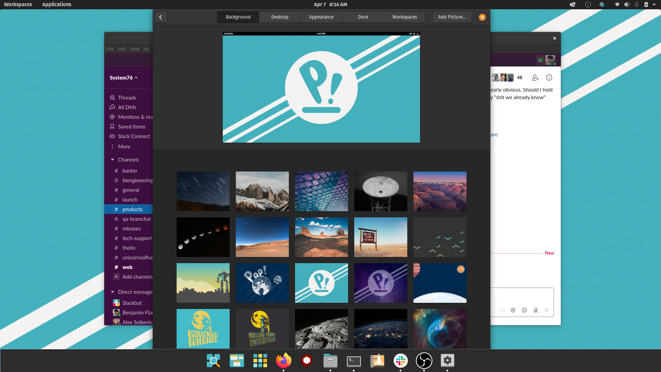Viewport: 661px width, 372px height.
Task: Click the Add Picture... button
Action: 452,17
